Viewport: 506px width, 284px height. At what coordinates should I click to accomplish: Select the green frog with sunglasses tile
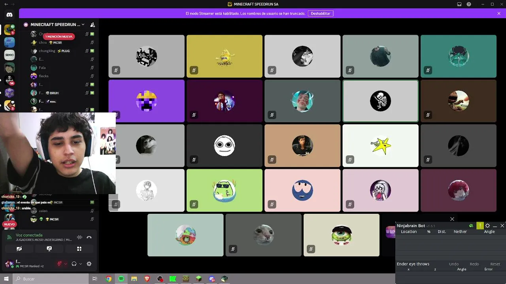225,191
